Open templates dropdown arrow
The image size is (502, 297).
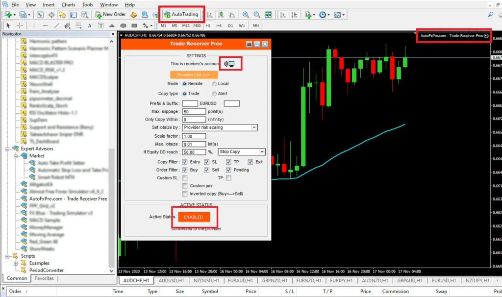click(343, 15)
